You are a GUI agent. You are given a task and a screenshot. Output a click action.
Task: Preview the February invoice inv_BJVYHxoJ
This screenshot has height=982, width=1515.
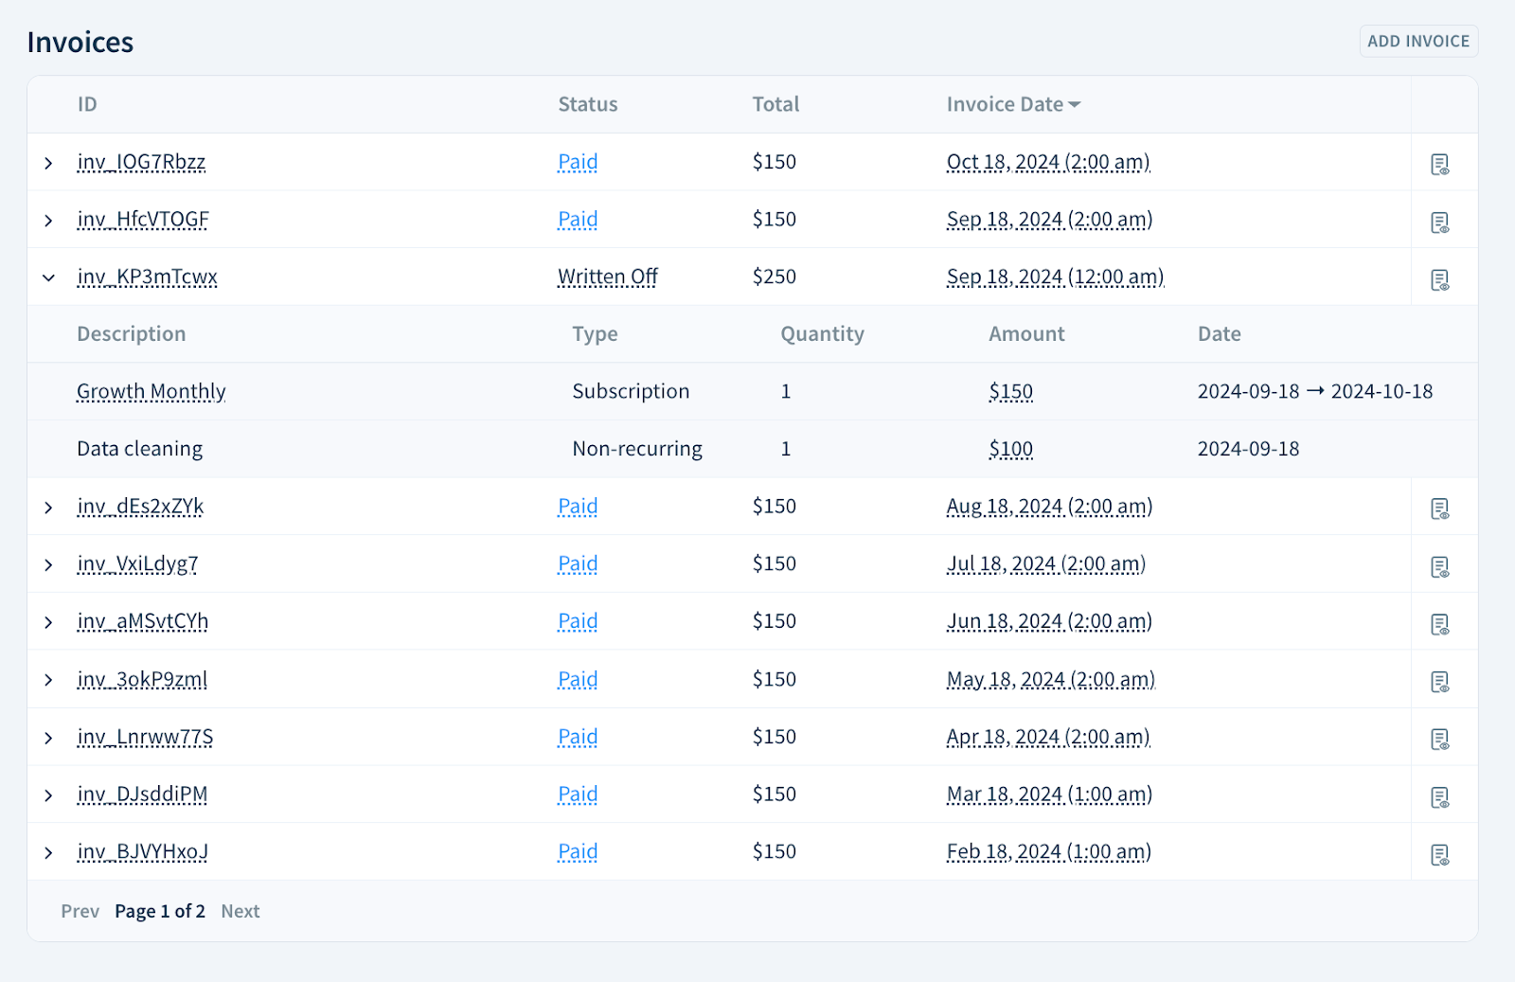1440,854
